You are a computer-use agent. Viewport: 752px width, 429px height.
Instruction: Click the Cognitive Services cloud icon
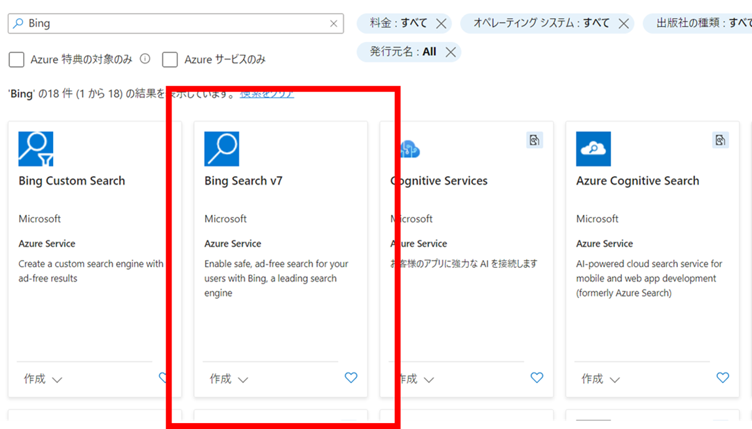click(x=409, y=149)
